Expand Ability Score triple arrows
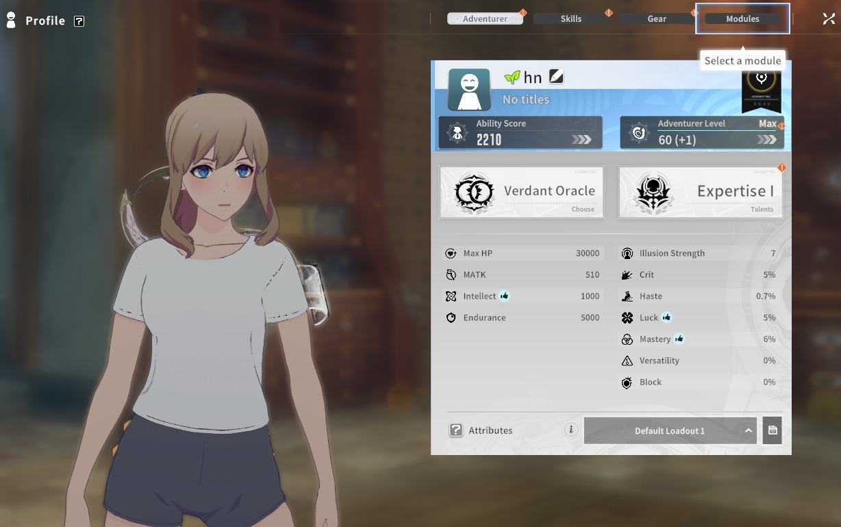The image size is (841, 527). 582,140
